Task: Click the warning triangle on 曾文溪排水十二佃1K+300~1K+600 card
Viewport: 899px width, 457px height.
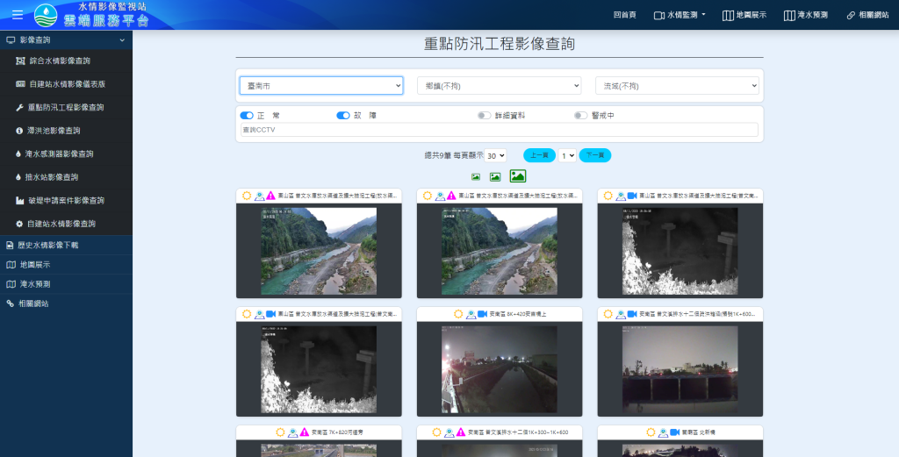Action: point(461,432)
